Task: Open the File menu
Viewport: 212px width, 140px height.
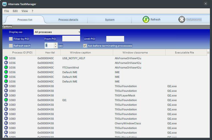Action: [6, 11]
